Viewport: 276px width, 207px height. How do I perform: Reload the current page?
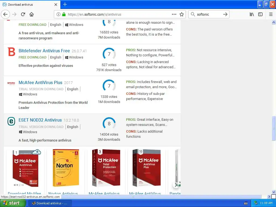[23, 15]
